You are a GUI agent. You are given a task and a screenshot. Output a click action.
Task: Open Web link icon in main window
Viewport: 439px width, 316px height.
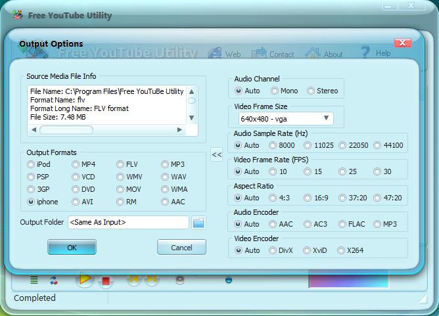215,53
